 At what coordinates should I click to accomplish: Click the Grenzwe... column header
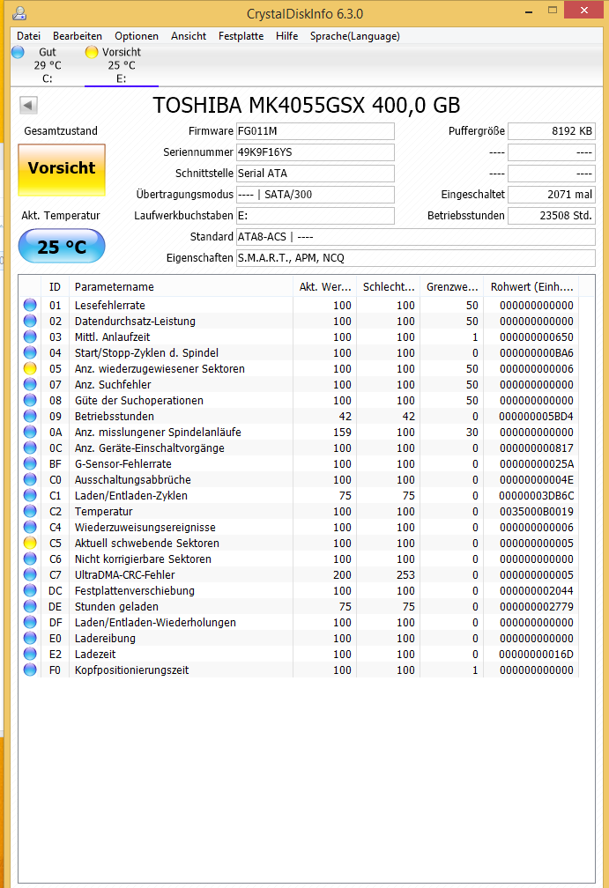point(451,287)
